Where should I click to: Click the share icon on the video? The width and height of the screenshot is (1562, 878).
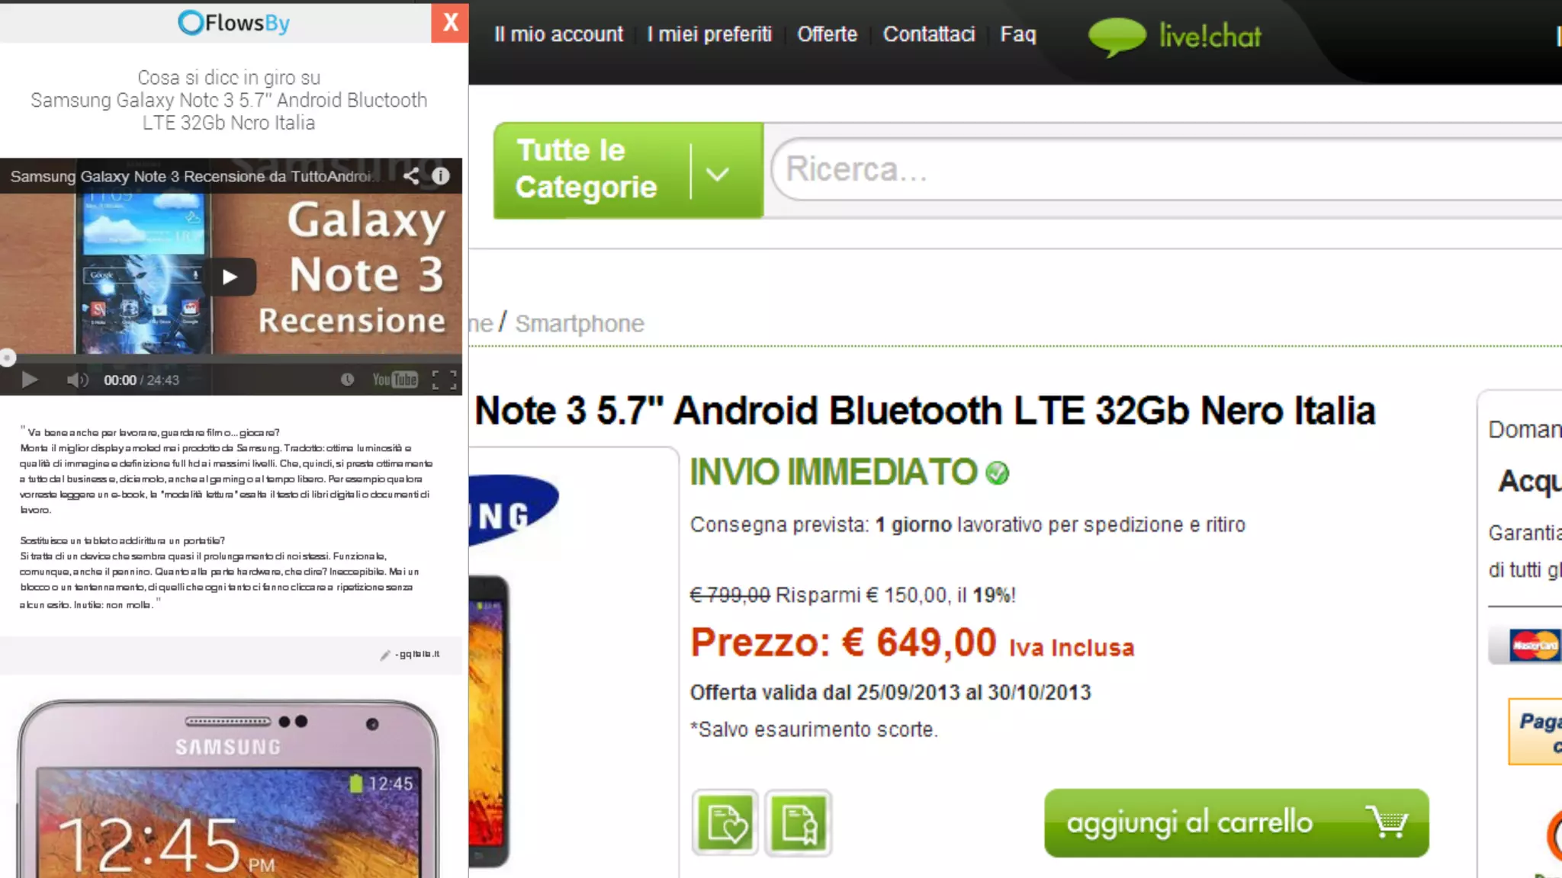point(410,176)
